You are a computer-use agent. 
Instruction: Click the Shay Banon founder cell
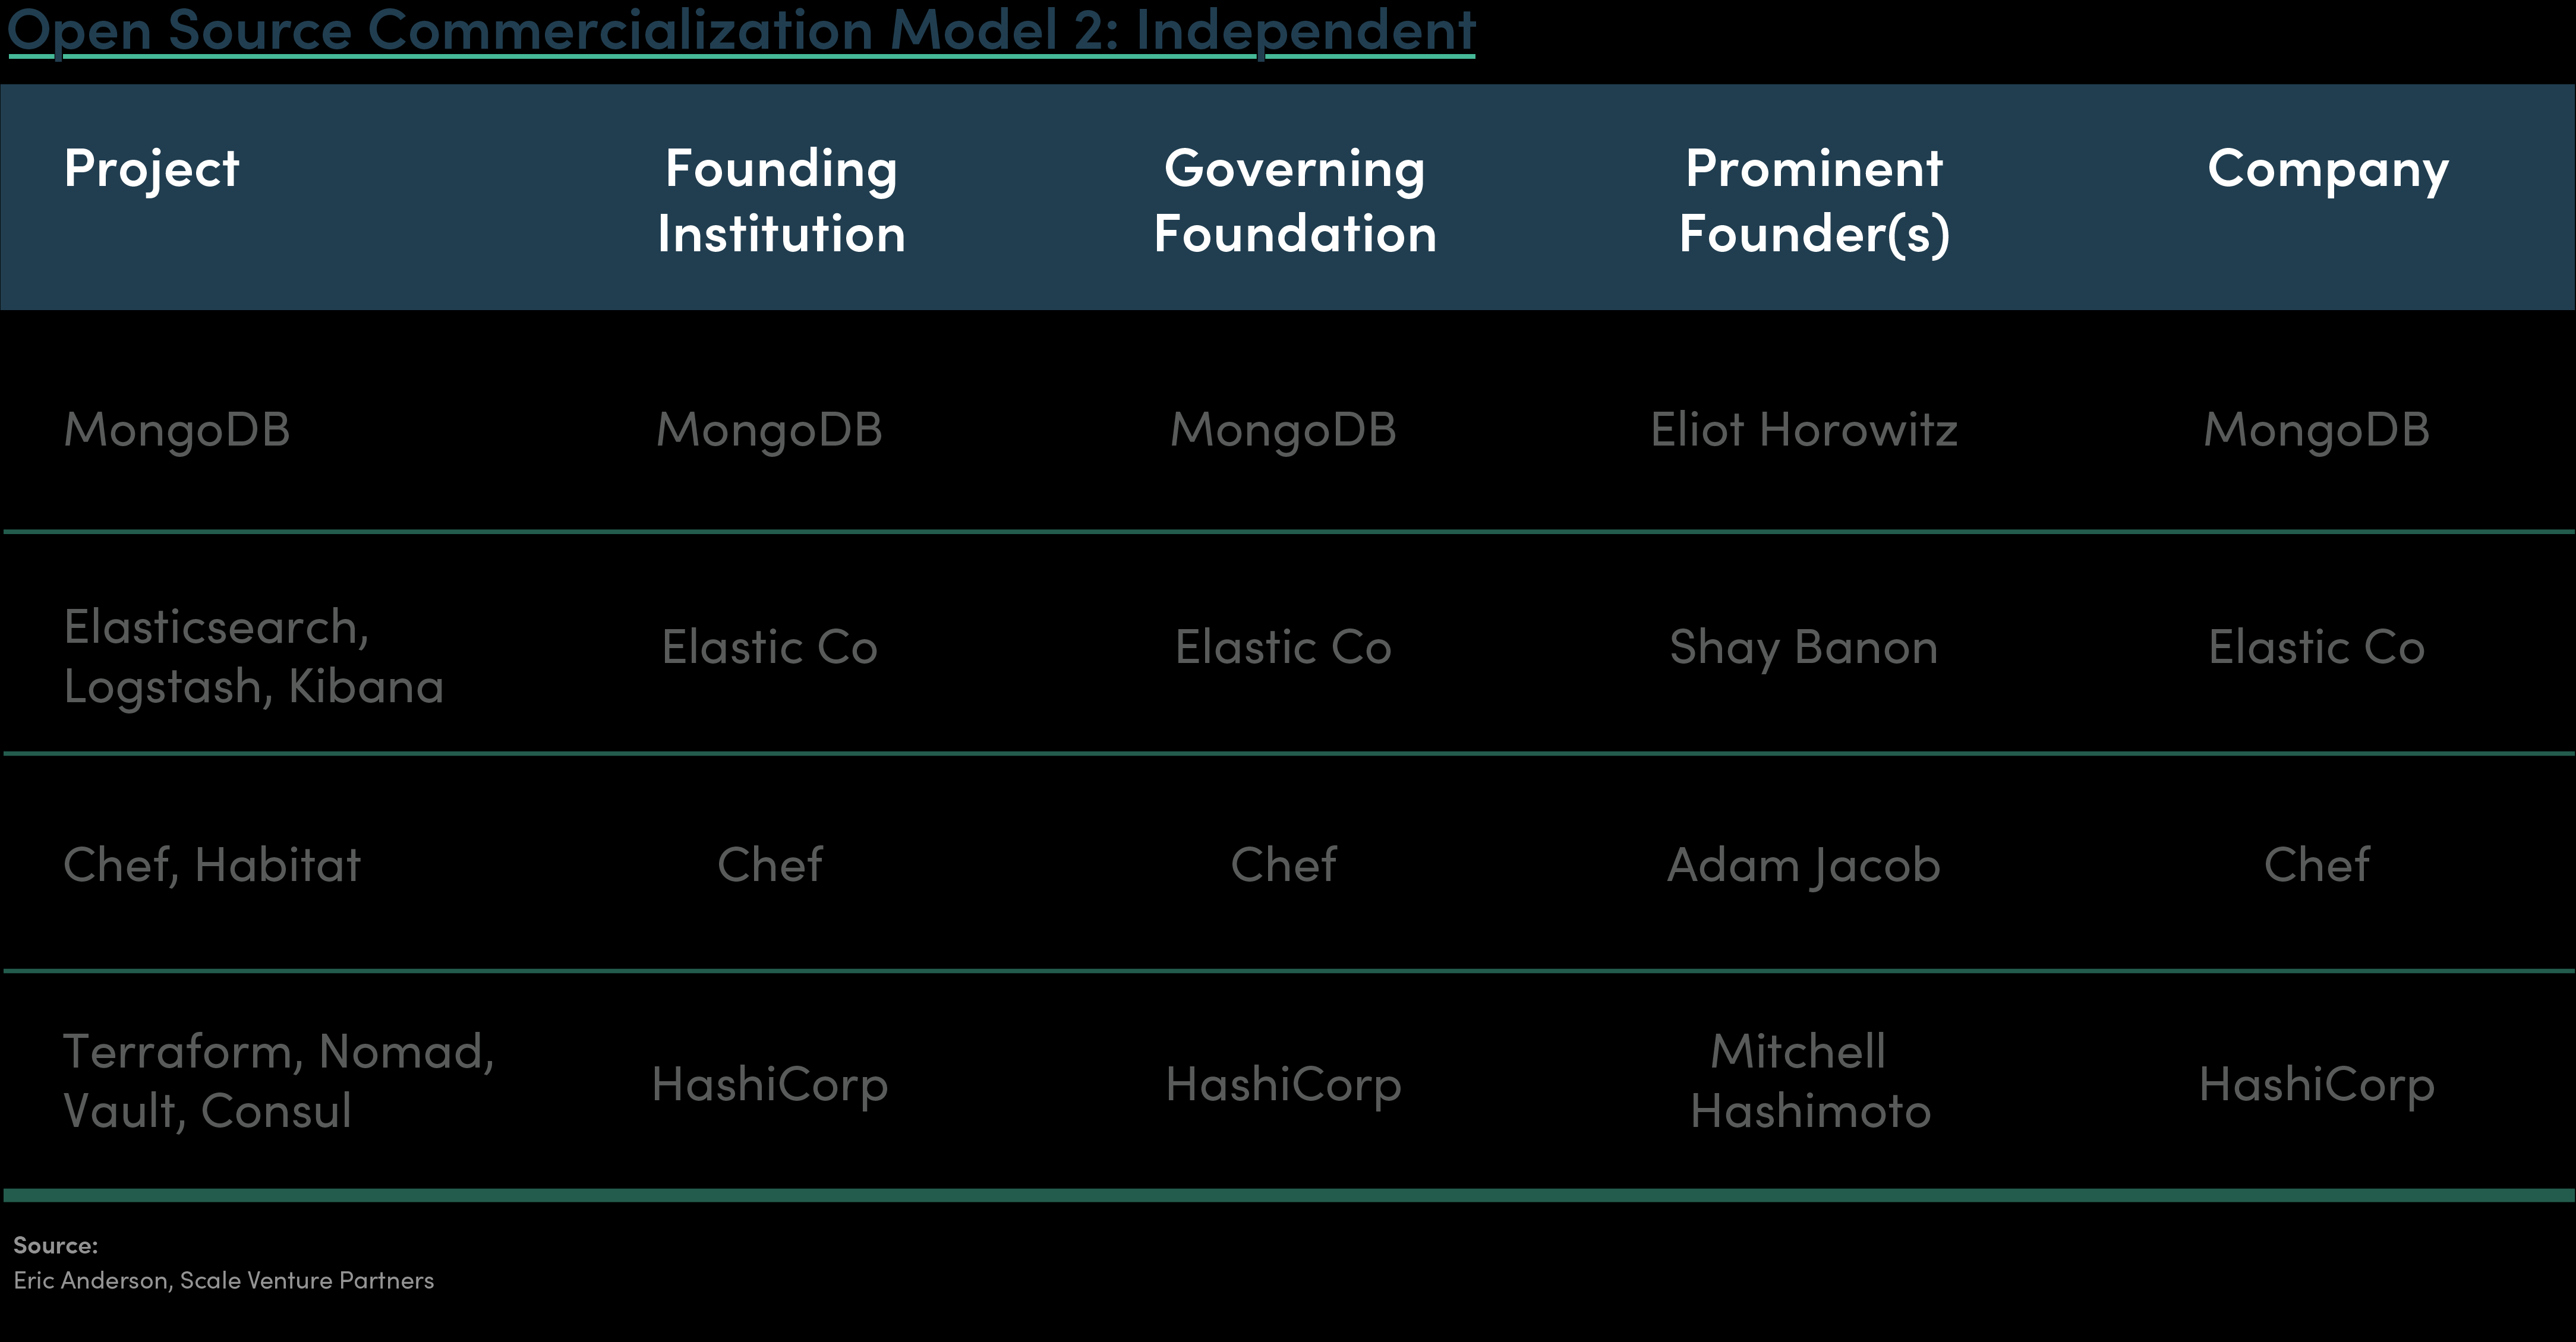pos(1803,647)
